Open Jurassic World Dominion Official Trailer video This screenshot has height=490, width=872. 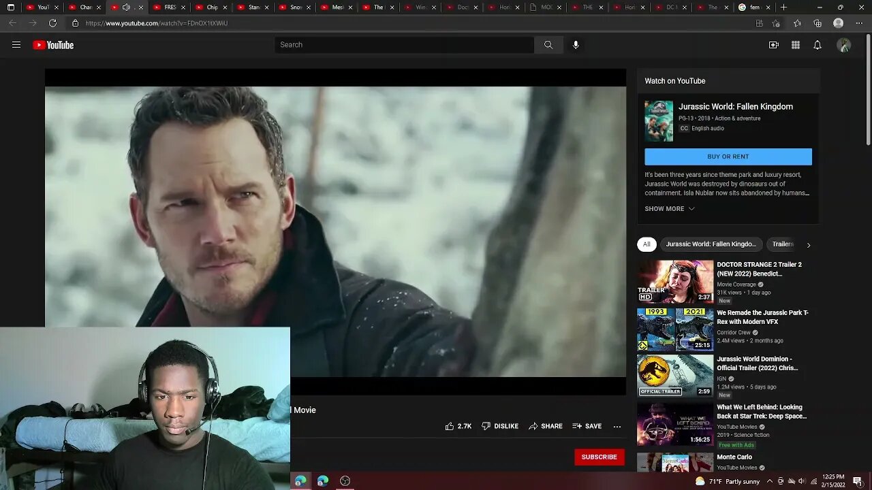tap(758, 363)
